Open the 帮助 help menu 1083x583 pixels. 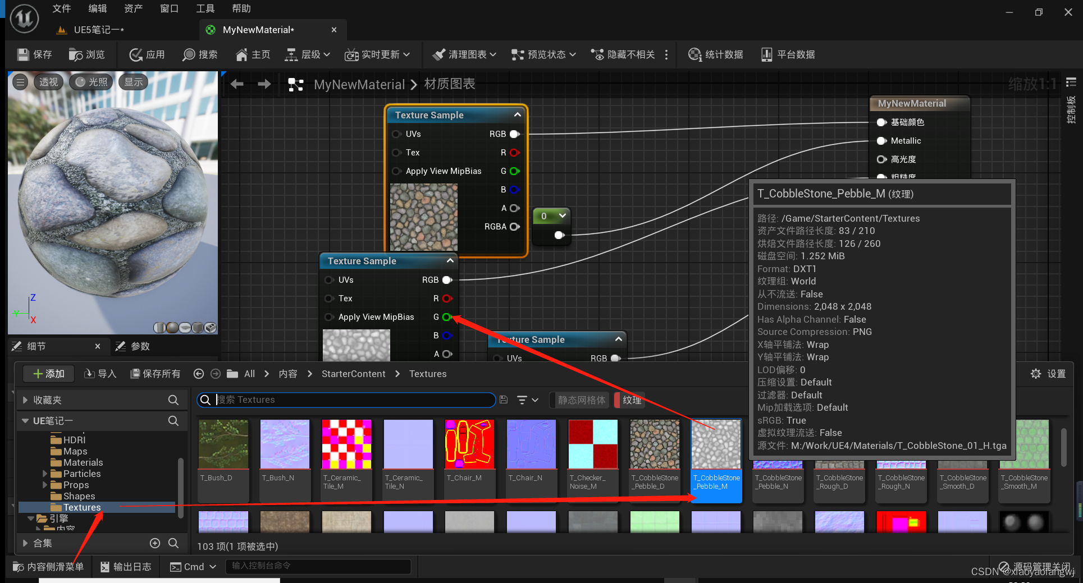[241, 8]
